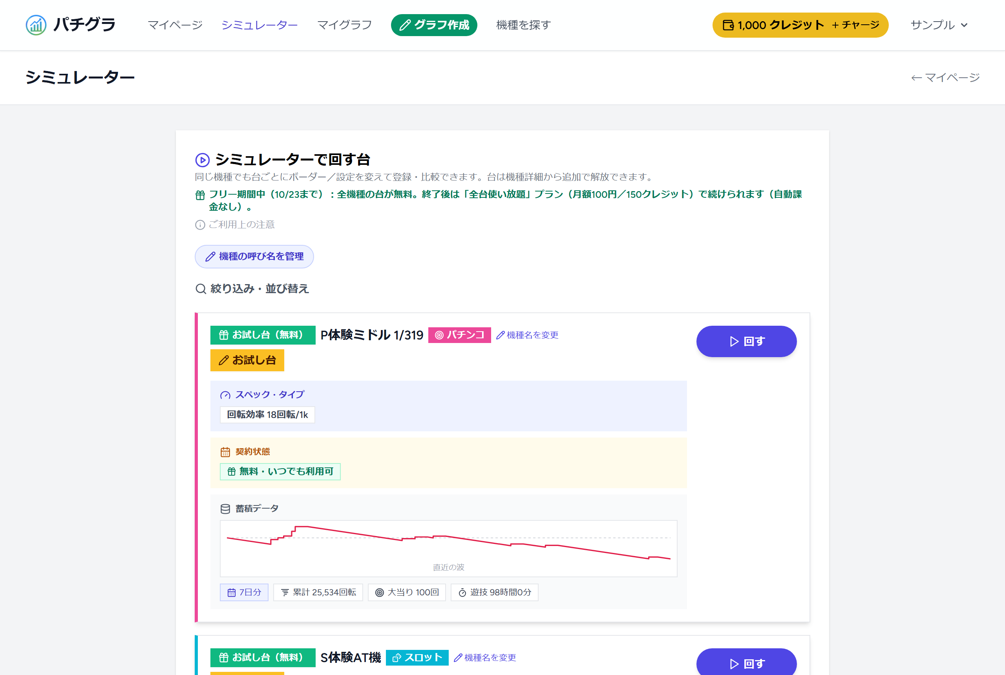
Task: Click the yellow お試し台 label button
Action: click(x=247, y=360)
